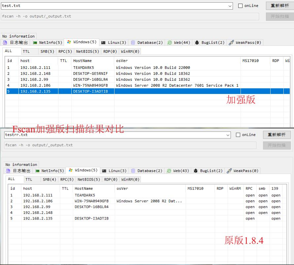Click the globe icon on Web(44) tab
294x265 pixels.
tap(169, 42)
